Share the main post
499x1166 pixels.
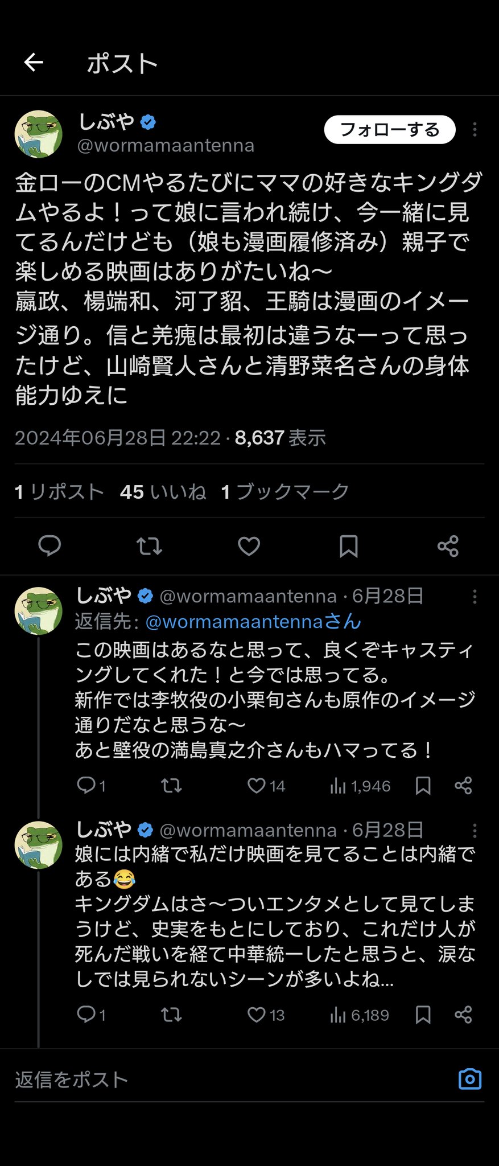point(448,546)
